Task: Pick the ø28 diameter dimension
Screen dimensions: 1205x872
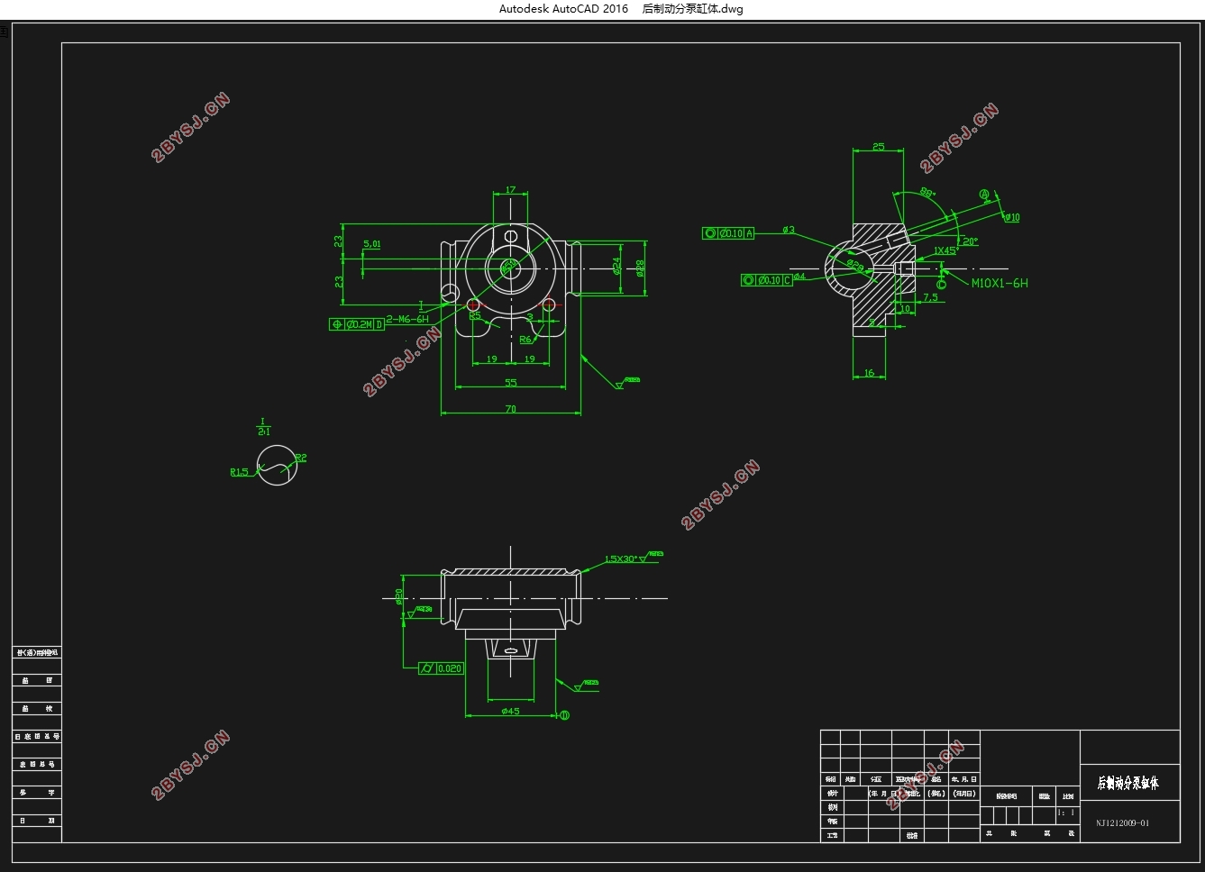Action: (x=640, y=268)
